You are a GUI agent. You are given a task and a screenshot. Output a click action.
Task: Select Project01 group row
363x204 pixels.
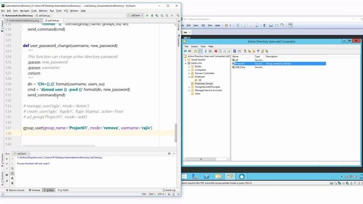pyautogui.click(x=278, y=63)
